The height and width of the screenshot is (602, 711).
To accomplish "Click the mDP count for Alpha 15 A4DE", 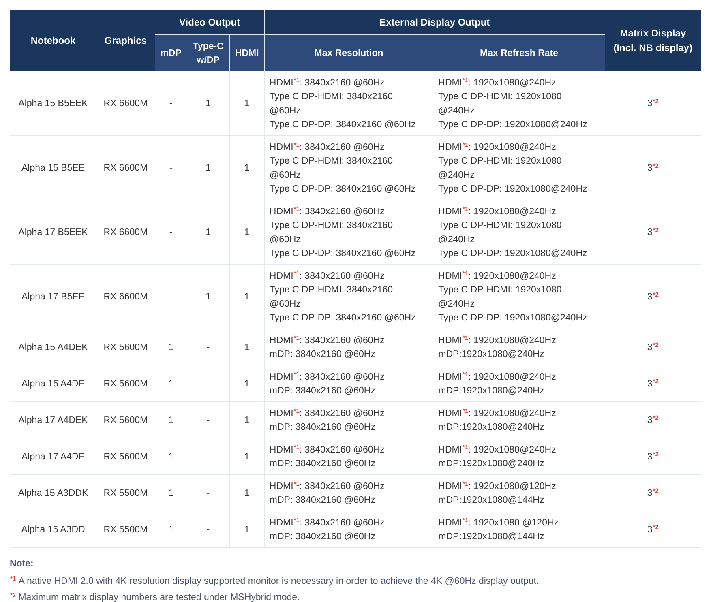I will [171, 384].
